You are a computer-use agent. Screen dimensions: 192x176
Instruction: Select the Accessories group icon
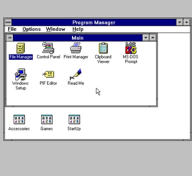[19, 120]
